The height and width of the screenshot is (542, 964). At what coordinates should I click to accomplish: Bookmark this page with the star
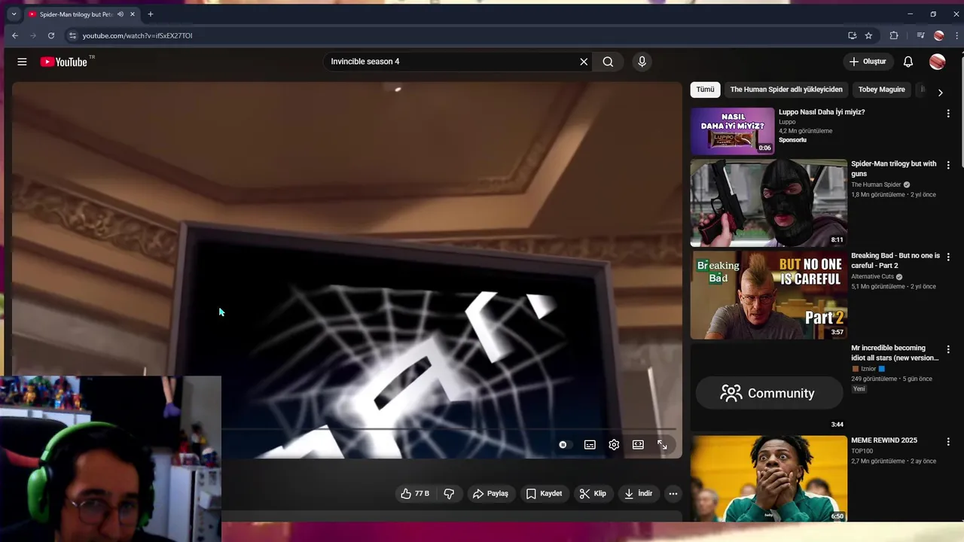[868, 35]
